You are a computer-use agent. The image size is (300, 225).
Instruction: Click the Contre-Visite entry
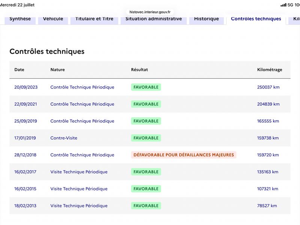coord(64,138)
